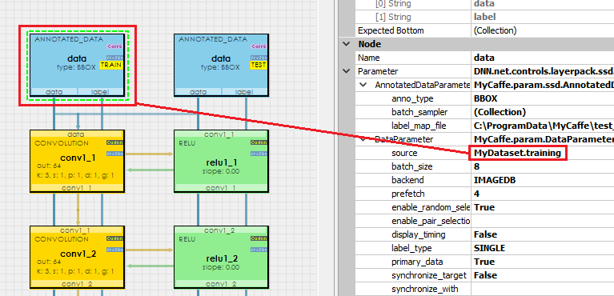This screenshot has height=296, width=614.
Task: Click the yellow TEST phase tag
Action: [258, 65]
